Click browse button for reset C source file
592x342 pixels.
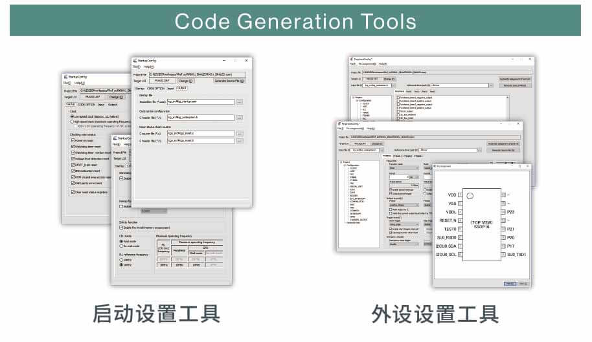tap(239, 133)
